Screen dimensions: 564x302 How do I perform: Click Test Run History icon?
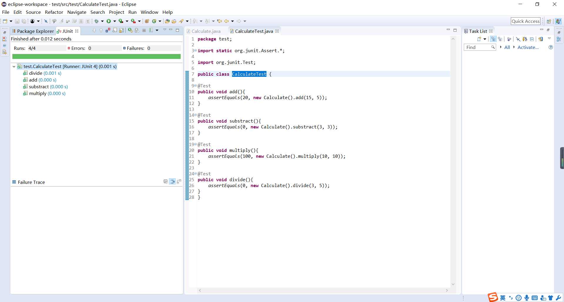point(151,30)
